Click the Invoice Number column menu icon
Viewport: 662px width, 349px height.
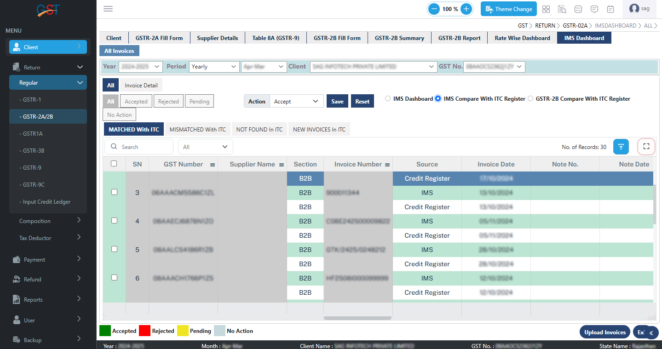coord(387,165)
